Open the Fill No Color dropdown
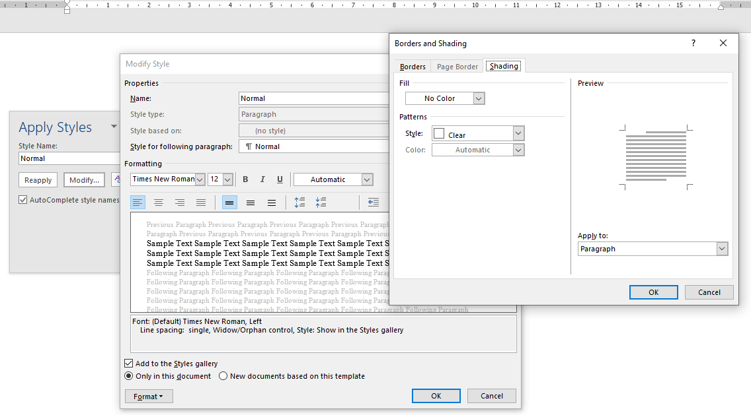Image resolution: width=751 pixels, height=415 pixels. 479,98
